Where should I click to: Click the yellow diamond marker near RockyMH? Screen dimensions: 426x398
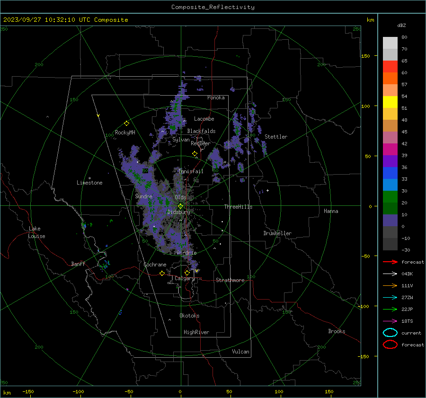point(126,124)
